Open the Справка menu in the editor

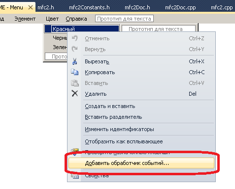pos(76,19)
